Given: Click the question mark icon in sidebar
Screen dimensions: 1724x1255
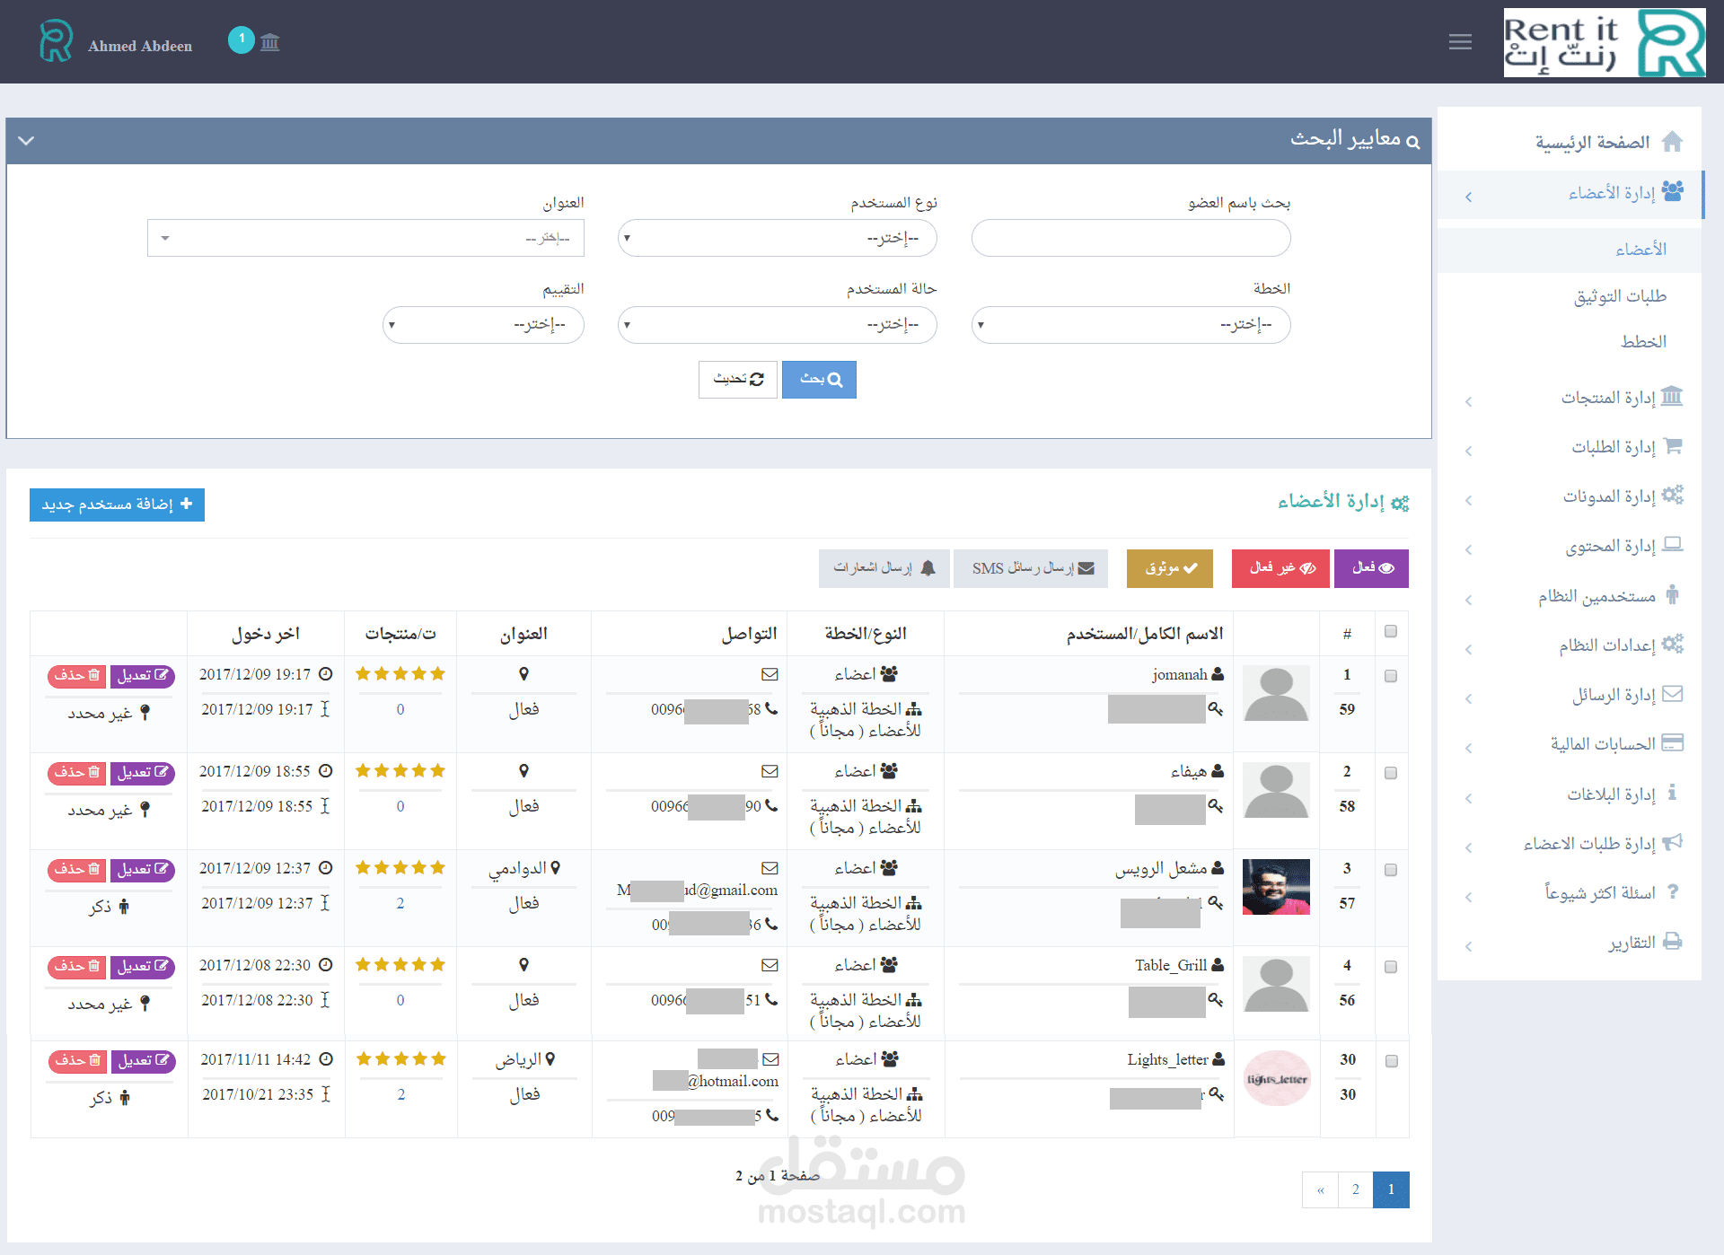Looking at the screenshot, I should 1672,892.
